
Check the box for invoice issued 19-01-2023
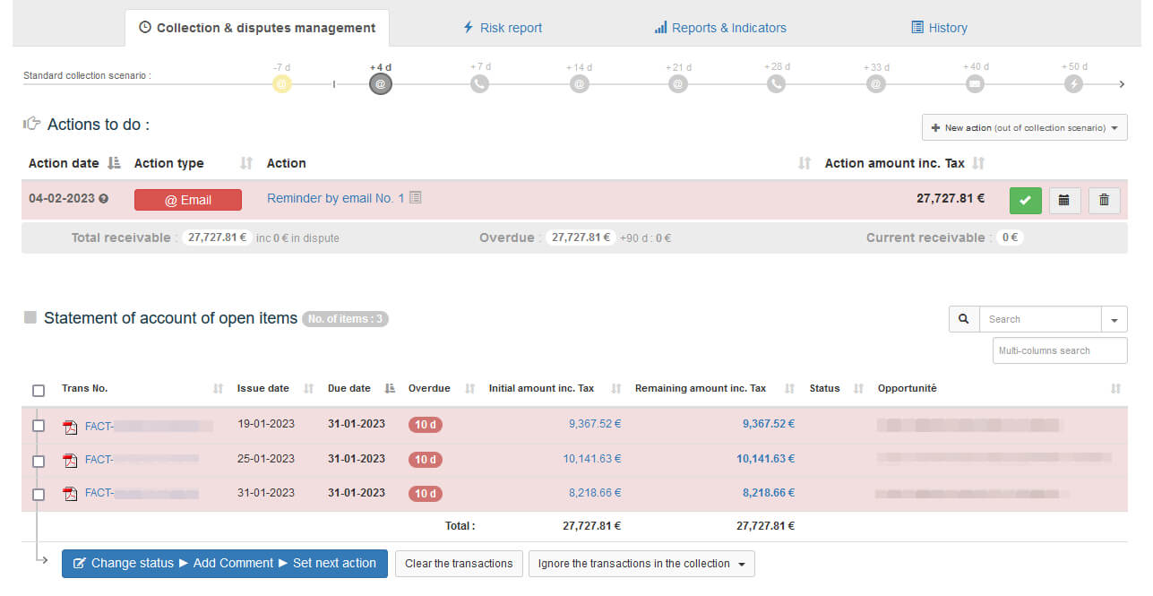(x=39, y=426)
